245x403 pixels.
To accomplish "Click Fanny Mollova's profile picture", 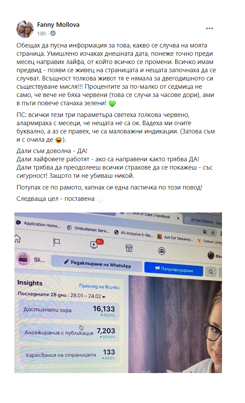I will (25, 29).
